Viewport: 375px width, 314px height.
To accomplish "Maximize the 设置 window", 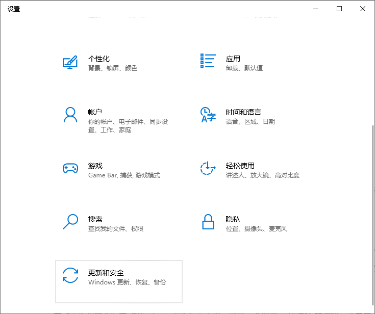I will [339, 9].
